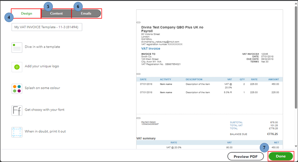The width and height of the screenshot is (298, 162).
Task: Click the green Done button
Action: click(281, 156)
